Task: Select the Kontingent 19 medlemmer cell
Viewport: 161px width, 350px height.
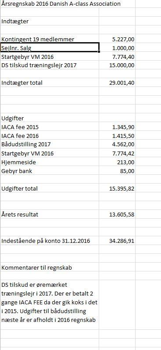Action: (50, 39)
